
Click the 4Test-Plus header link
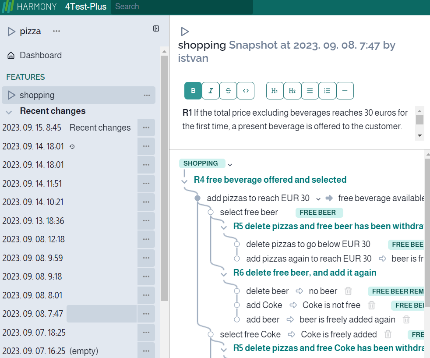[85, 7]
